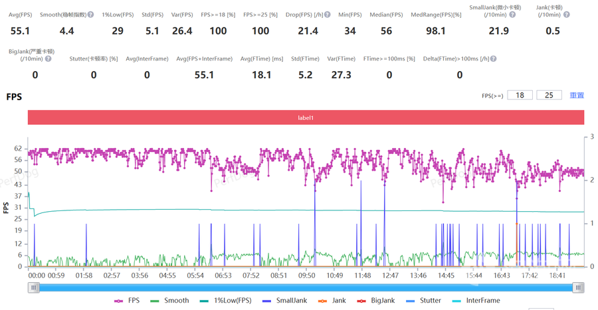This screenshot has width=598, height=310.
Task: Click Var(FTime) value 27.3
Action: click(x=341, y=75)
